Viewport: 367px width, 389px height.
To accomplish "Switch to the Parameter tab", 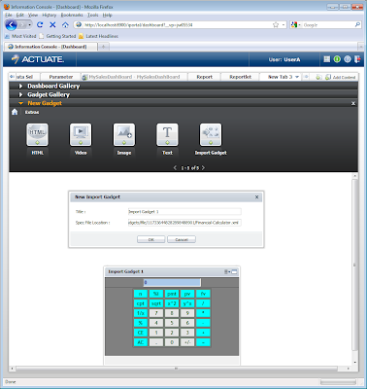I will click(x=61, y=77).
